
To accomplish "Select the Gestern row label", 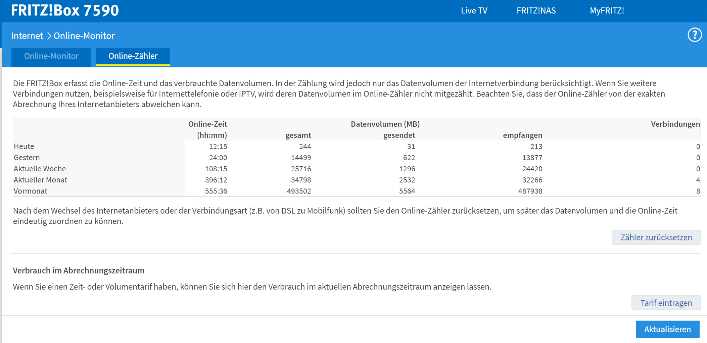I will [x=27, y=158].
